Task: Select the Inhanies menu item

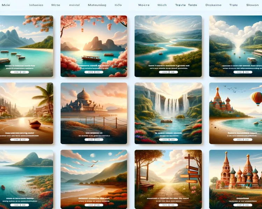Action: (x=36, y=5)
